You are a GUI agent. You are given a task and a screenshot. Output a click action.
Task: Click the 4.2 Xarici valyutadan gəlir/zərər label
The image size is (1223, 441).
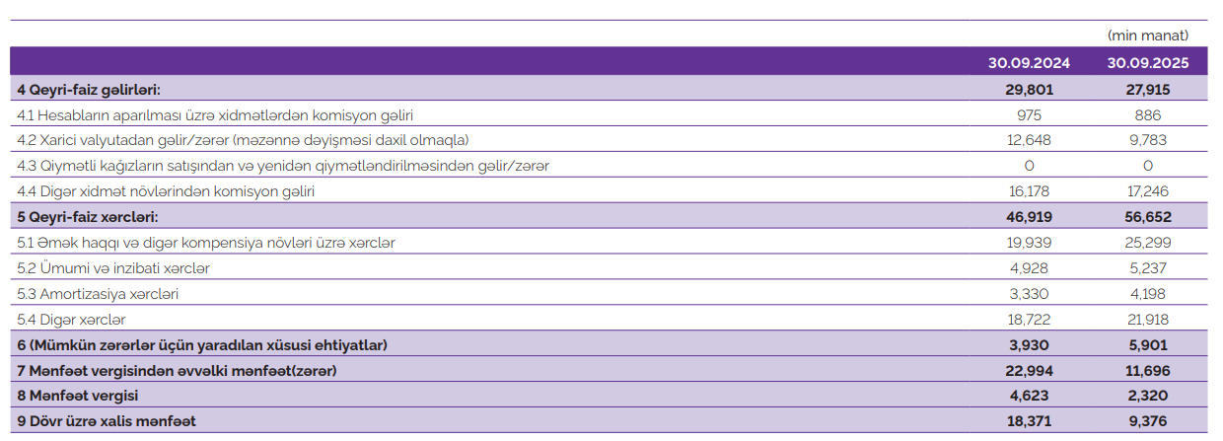click(x=243, y=140)
